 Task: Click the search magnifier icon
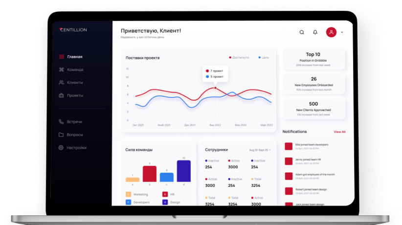(x=302, y=32)
